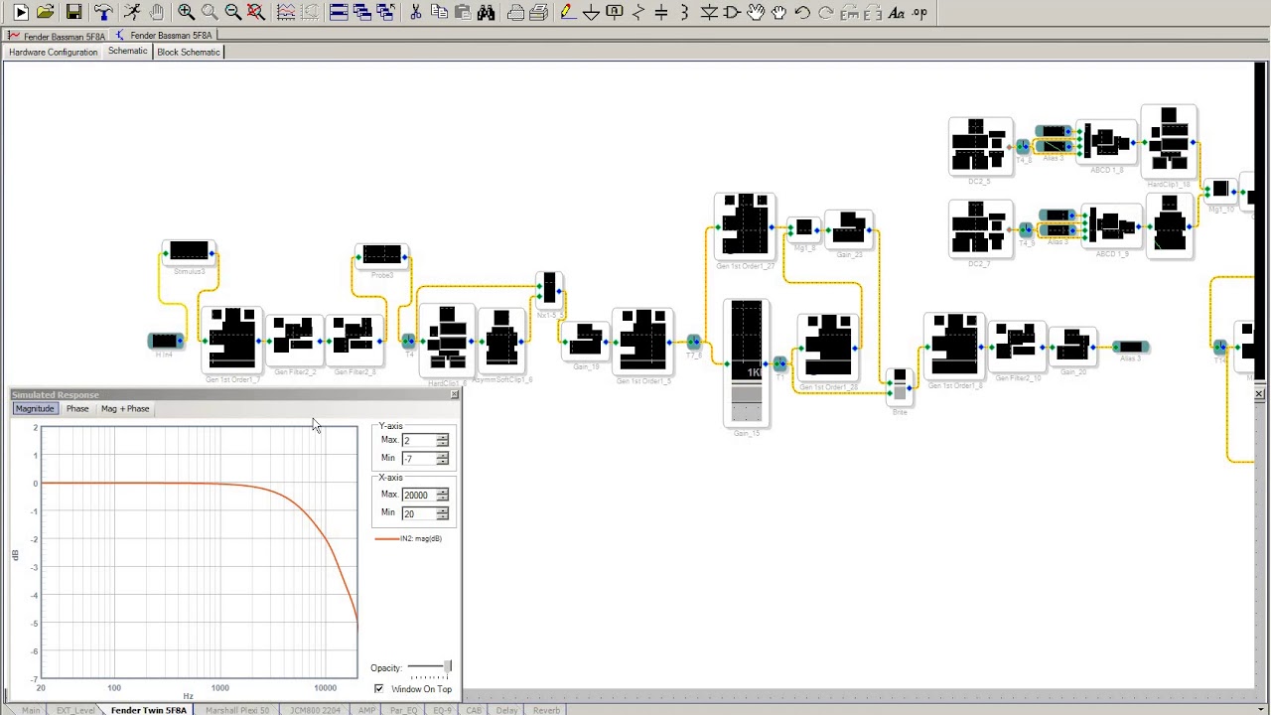
Task: Click the cascade windows icon
Action: tap(361, 12)
